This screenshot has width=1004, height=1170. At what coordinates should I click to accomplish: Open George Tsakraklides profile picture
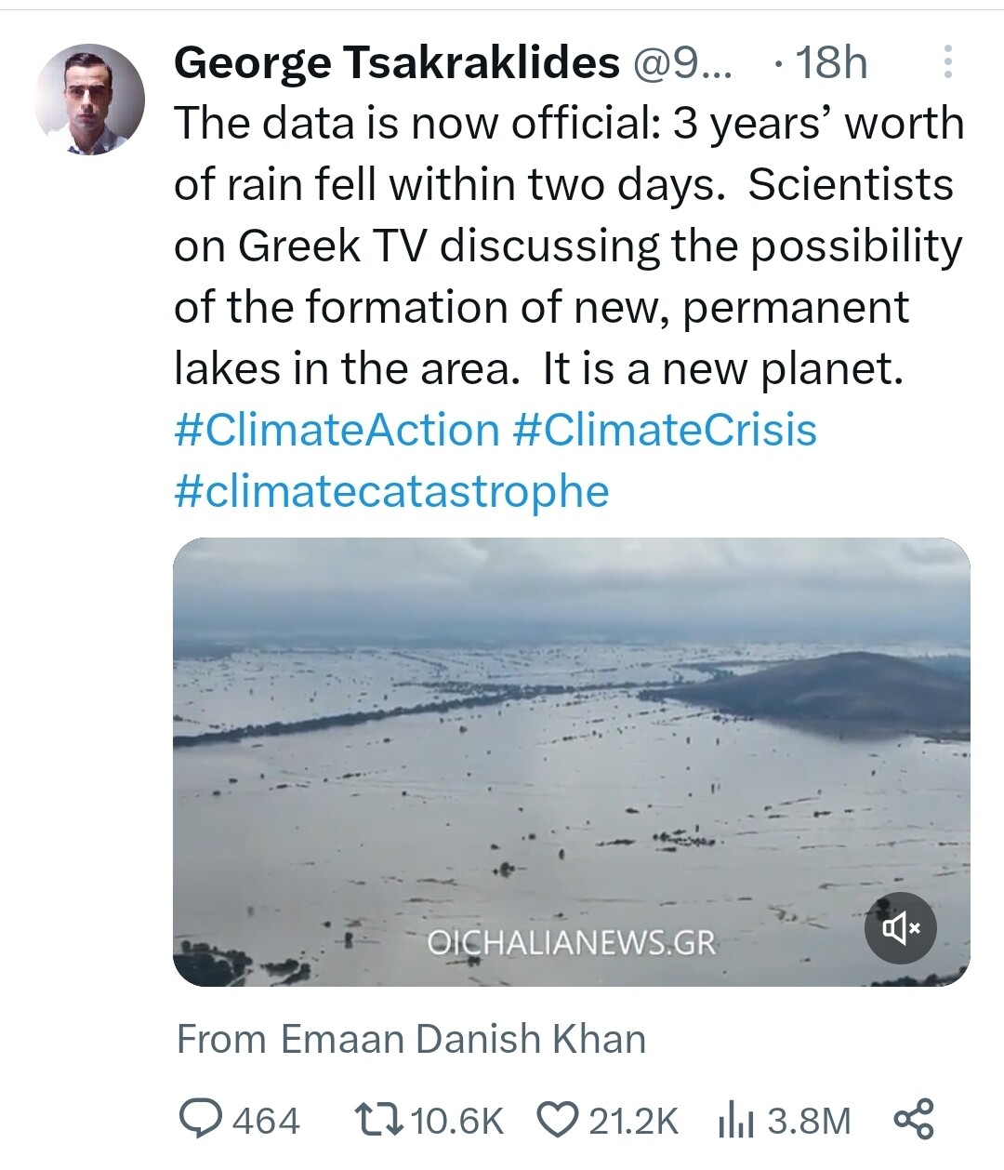pyautogui.click(x=90, y=100)
